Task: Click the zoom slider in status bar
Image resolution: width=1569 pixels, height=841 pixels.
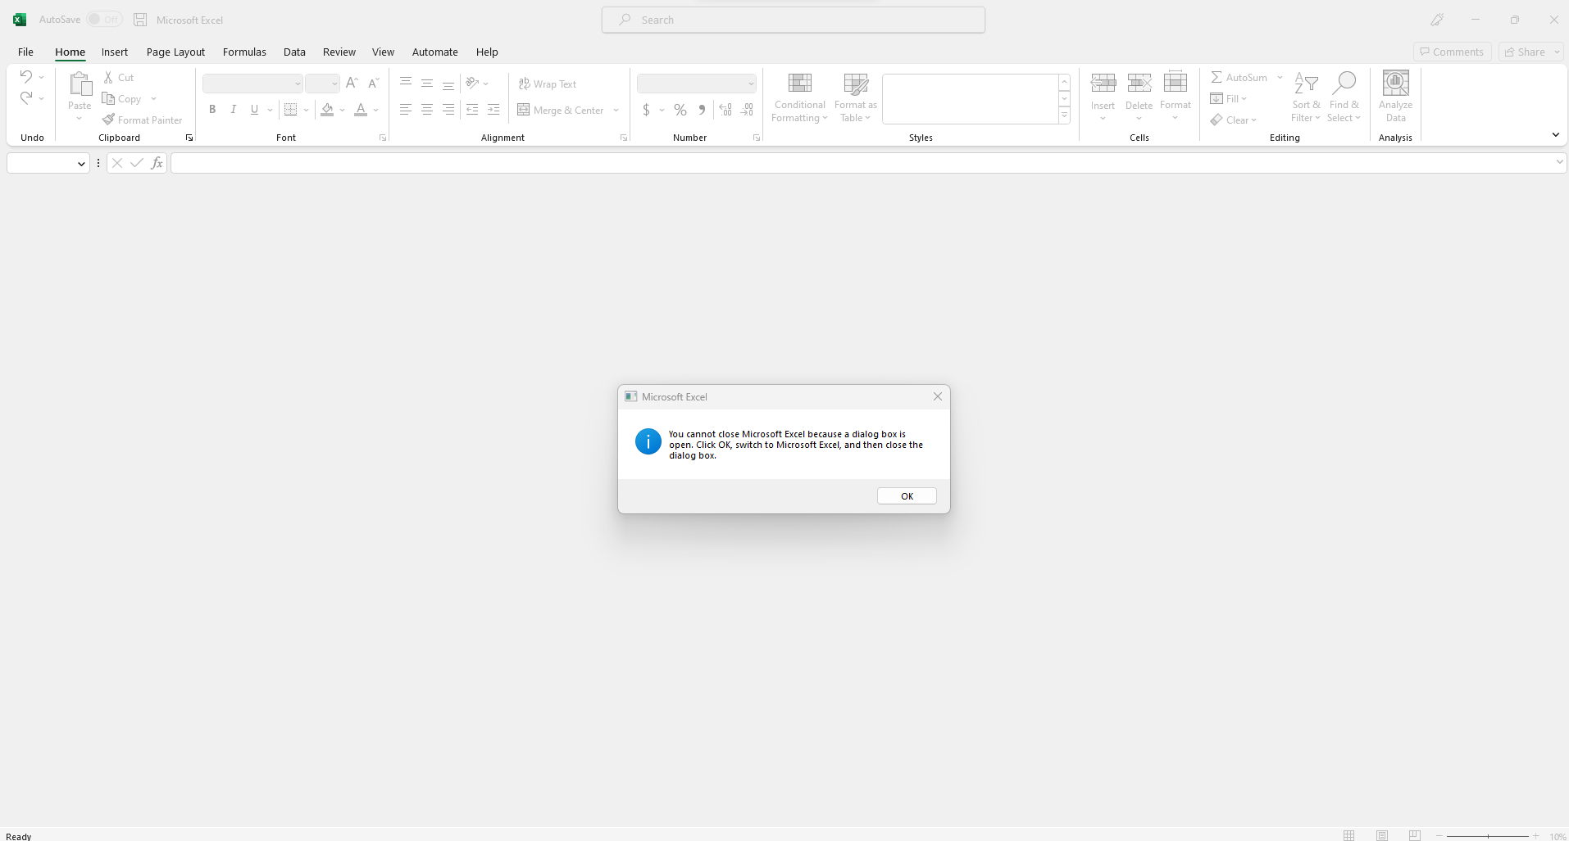Action: (1488, 836)
